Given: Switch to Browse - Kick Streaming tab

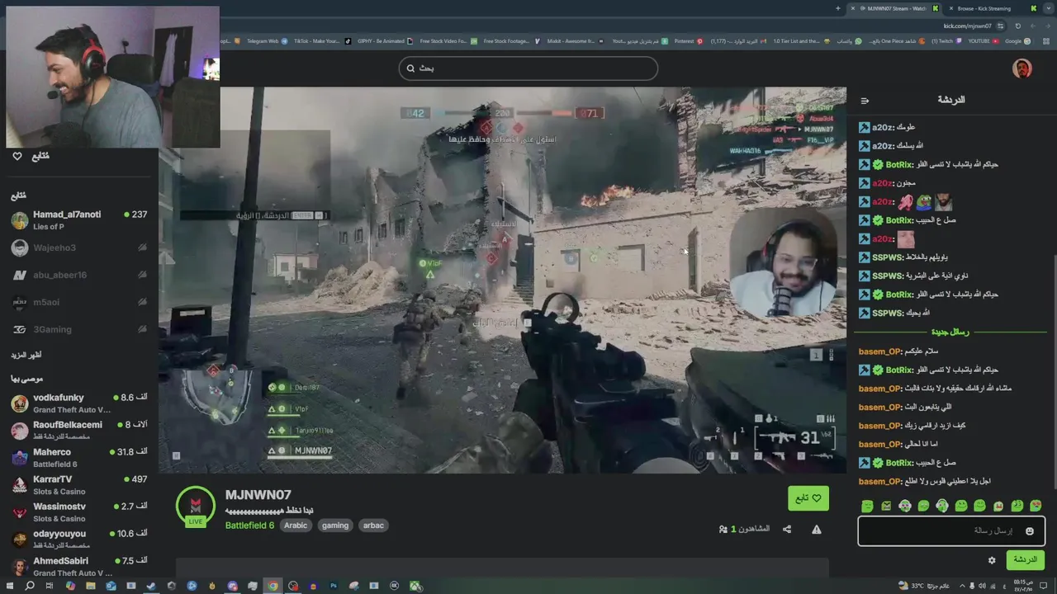Looking at the screenshot, I should tap(991, 8).
